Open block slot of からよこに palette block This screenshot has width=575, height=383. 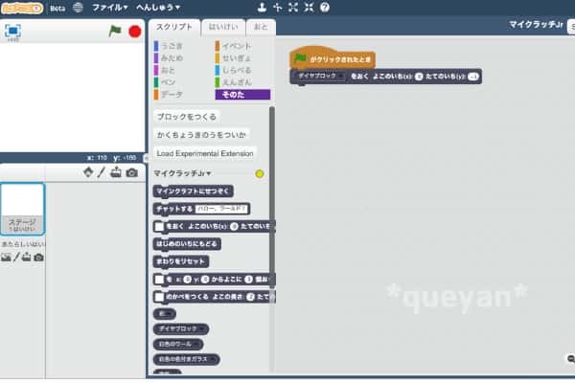pyautogui.click(x=159, y=280)
